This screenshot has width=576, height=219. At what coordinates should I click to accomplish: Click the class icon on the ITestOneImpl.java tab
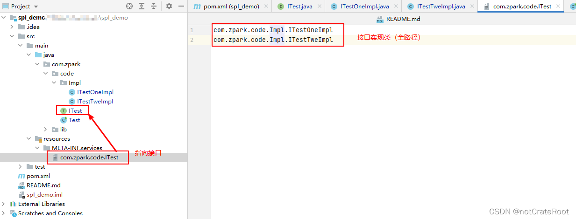pos(334,7)
